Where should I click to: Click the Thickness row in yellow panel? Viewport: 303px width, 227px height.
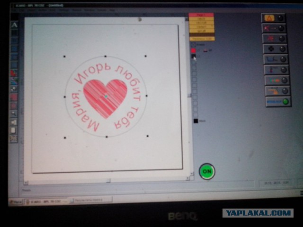pyautogui.click(x=202, y=39)
